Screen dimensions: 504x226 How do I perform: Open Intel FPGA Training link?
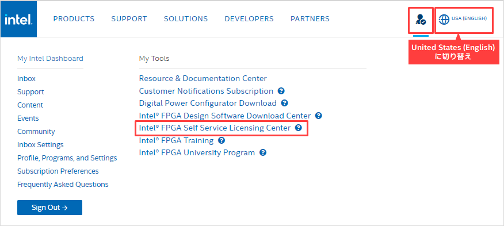[x=176, y=140]
